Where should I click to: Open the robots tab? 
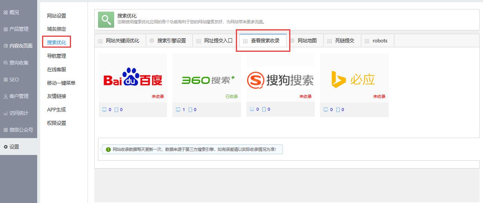click(x=380, y=41)
